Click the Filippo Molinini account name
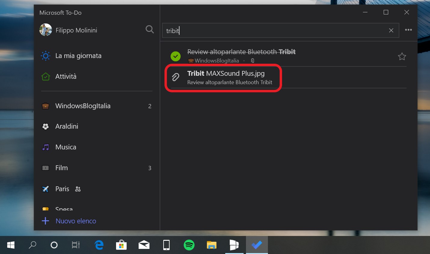The width and height of the screenshot is (430, 254). (76, 30)
